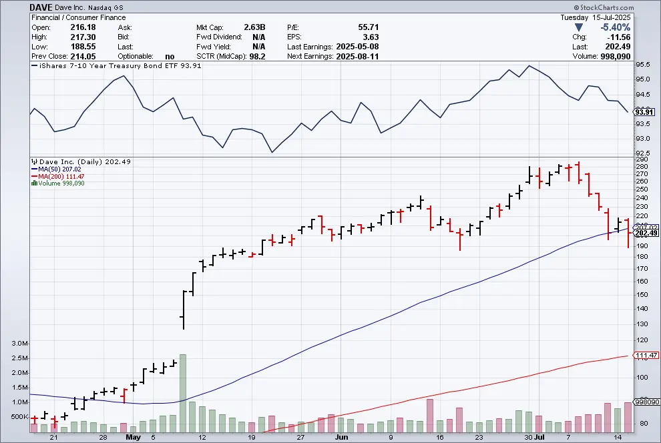
Task: Click the 95.5 bond scale label
Action: point(643,65)
